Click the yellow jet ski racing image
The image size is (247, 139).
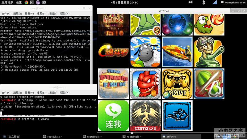177,52
